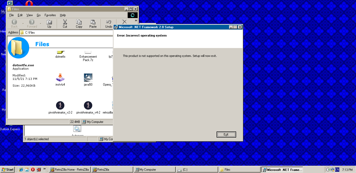Expand hidden quick launch items chevron
This screenshot has width=356, height=173.
[44, 169]
